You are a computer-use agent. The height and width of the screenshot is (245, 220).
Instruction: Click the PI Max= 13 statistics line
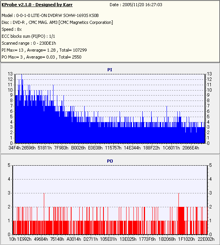[44, 50]
